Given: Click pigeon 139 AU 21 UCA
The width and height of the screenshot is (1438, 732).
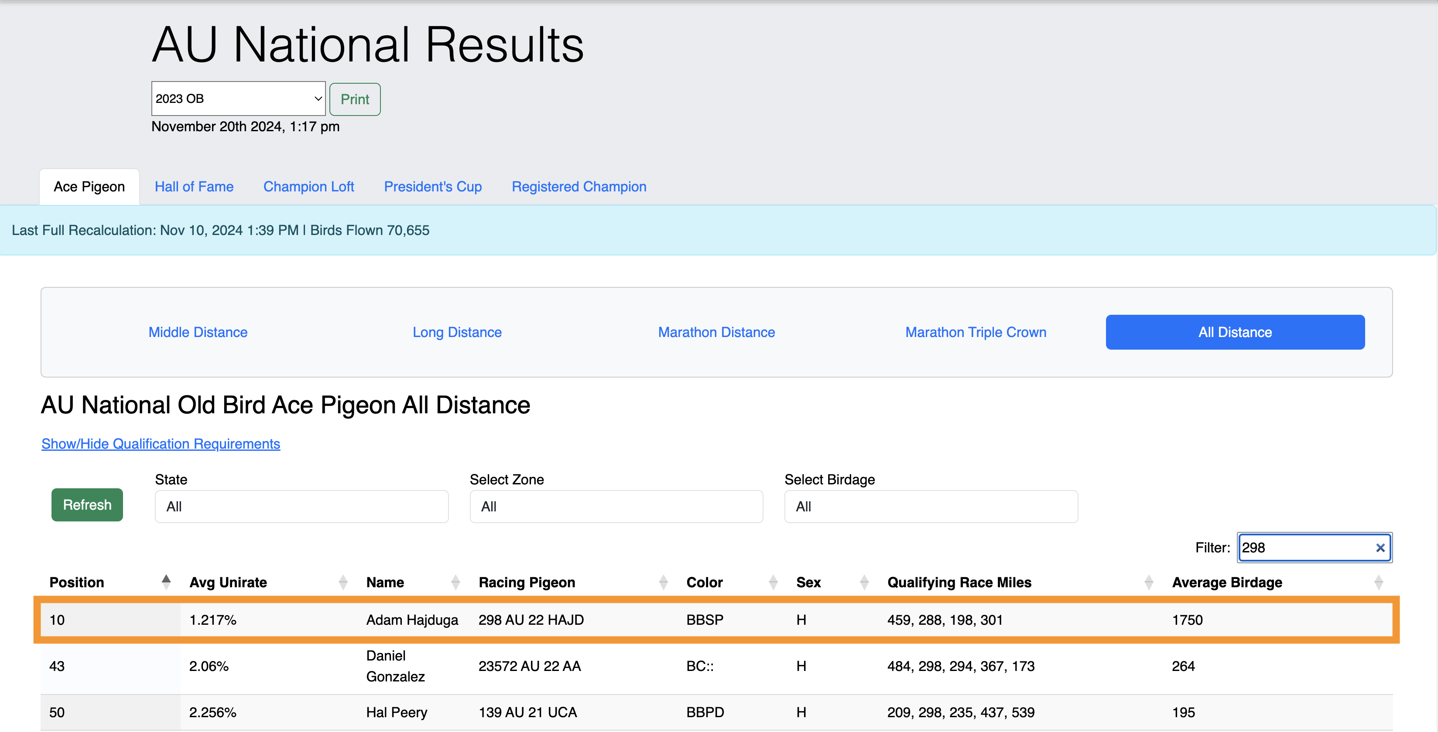Looking at the screenshot, I should 527,712.
